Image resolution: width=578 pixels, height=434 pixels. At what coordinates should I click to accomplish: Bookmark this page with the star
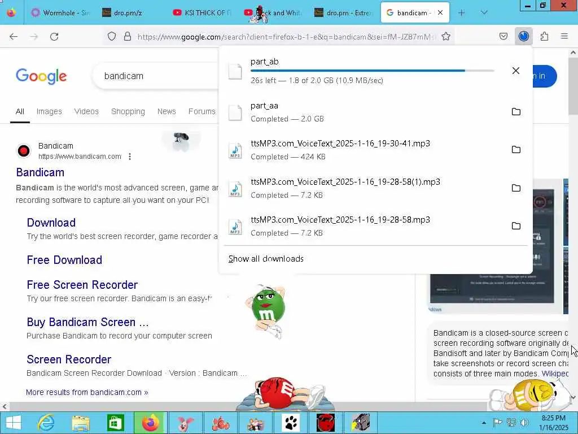pos(446,37)
